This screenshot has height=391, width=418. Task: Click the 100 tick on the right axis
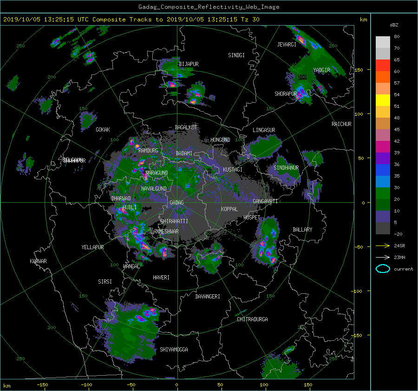pos(359,114)
